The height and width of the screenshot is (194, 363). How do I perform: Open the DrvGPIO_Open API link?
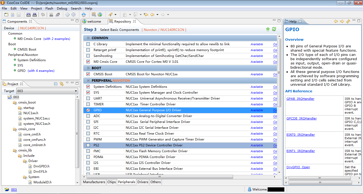coord(298,167)
